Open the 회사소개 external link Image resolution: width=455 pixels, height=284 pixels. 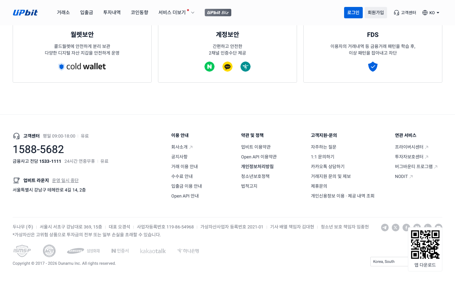182,147
